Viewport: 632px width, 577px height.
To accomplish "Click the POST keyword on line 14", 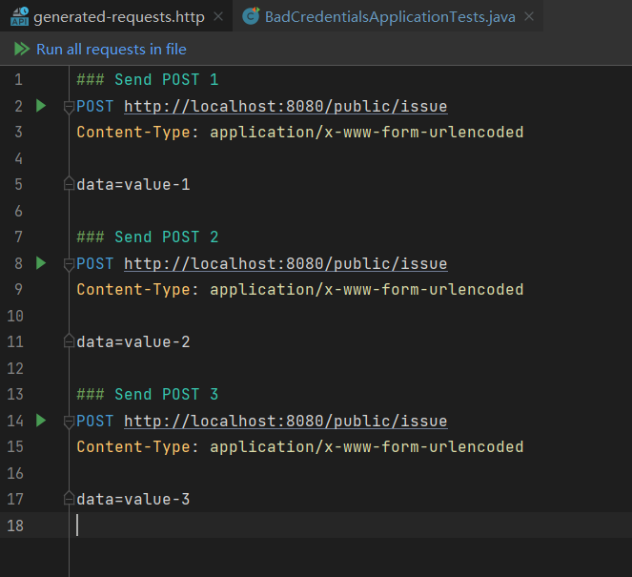I will pos(95,421).
